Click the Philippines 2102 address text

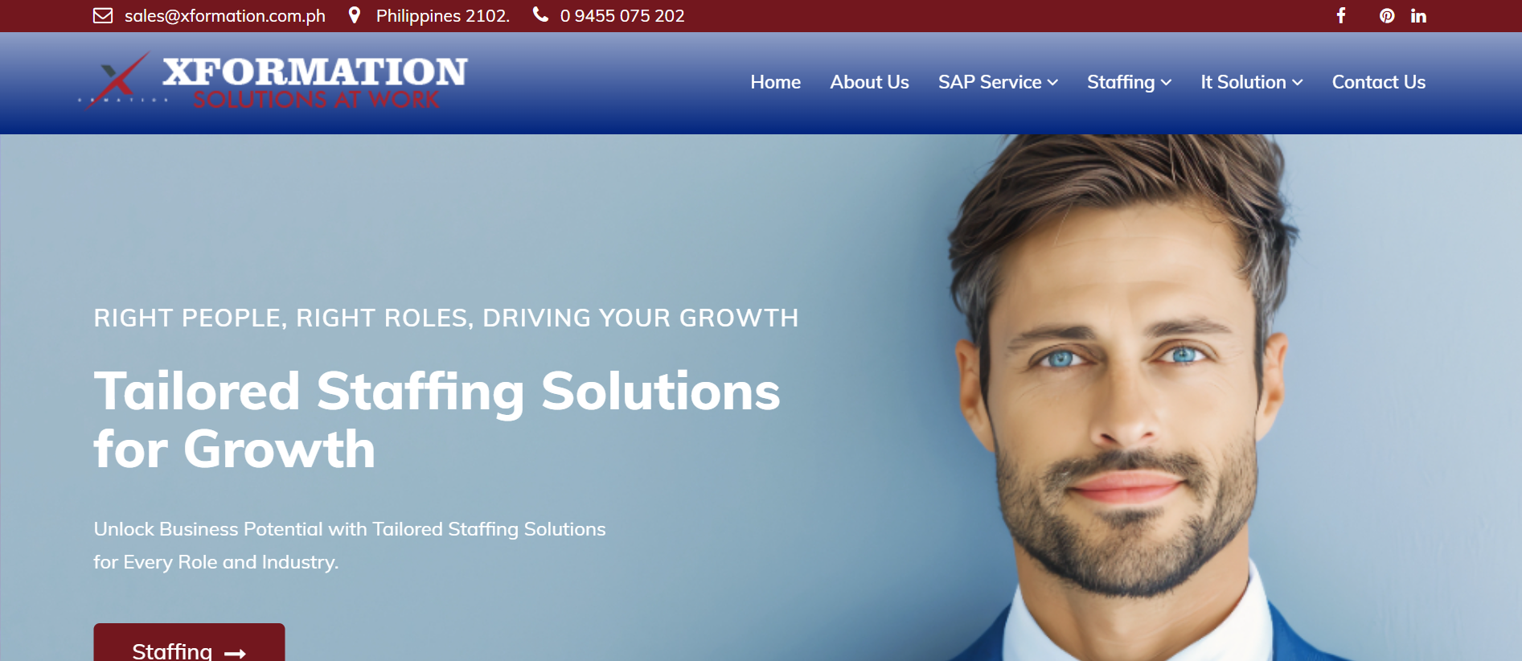443,16
